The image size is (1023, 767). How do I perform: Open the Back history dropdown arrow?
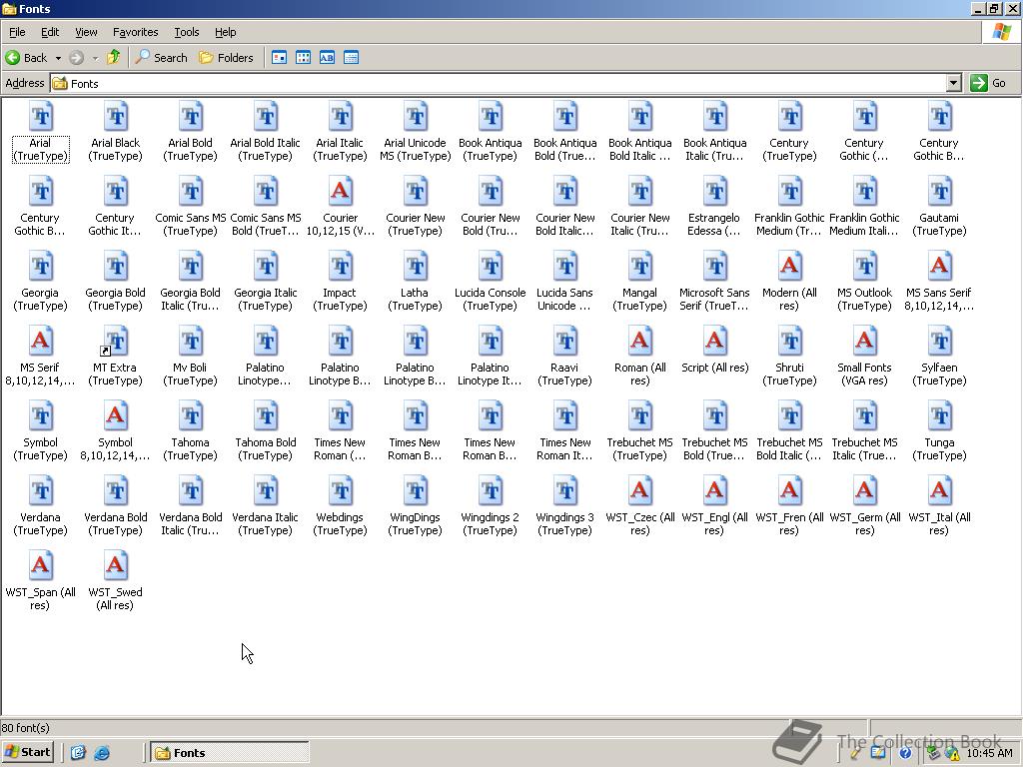click(x=58, y=58)
